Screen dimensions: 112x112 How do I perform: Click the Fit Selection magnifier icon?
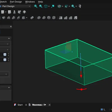[x=41, y=6]
